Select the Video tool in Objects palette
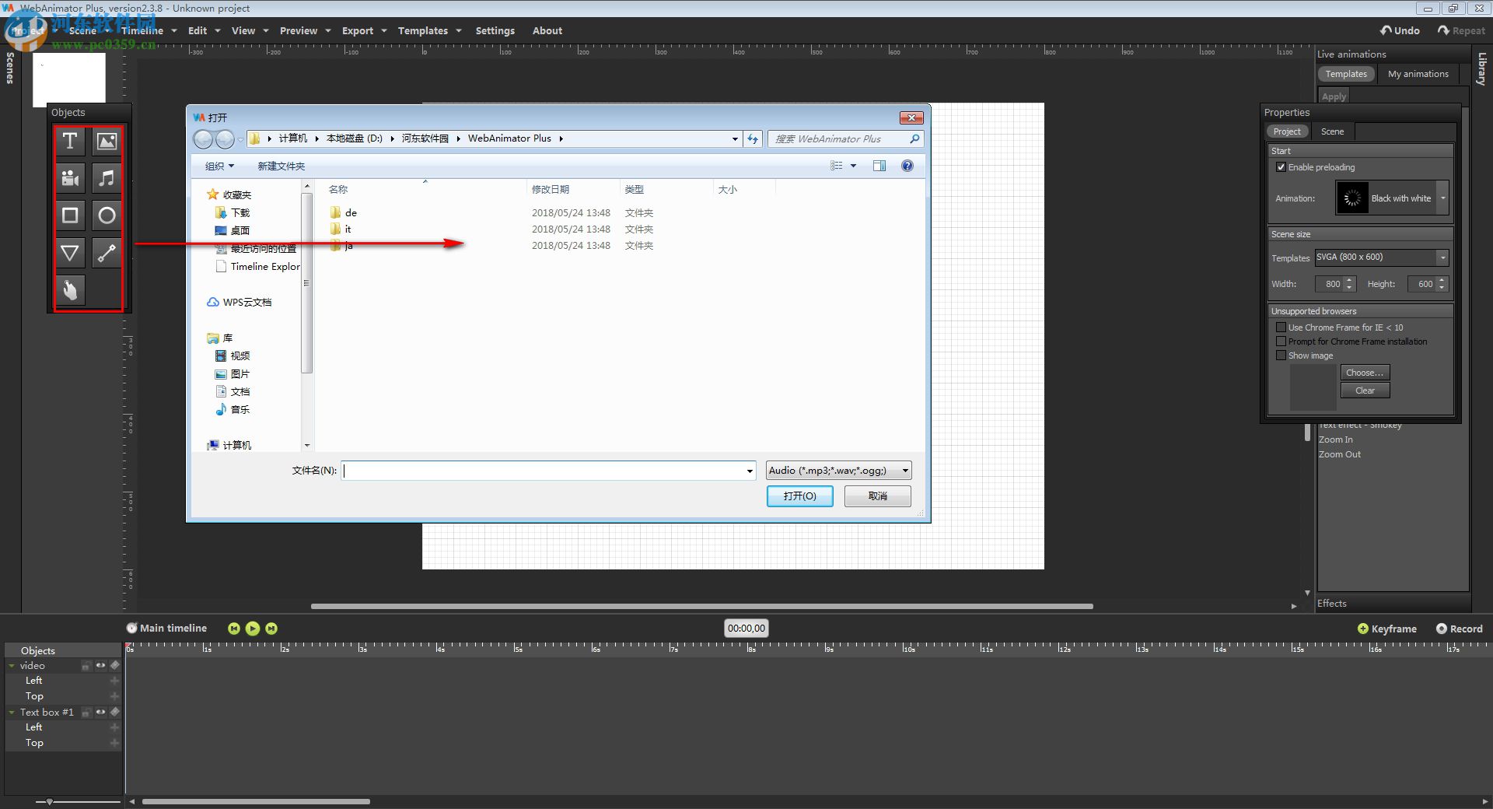The image size is (1493, 809). pos(69,178)
